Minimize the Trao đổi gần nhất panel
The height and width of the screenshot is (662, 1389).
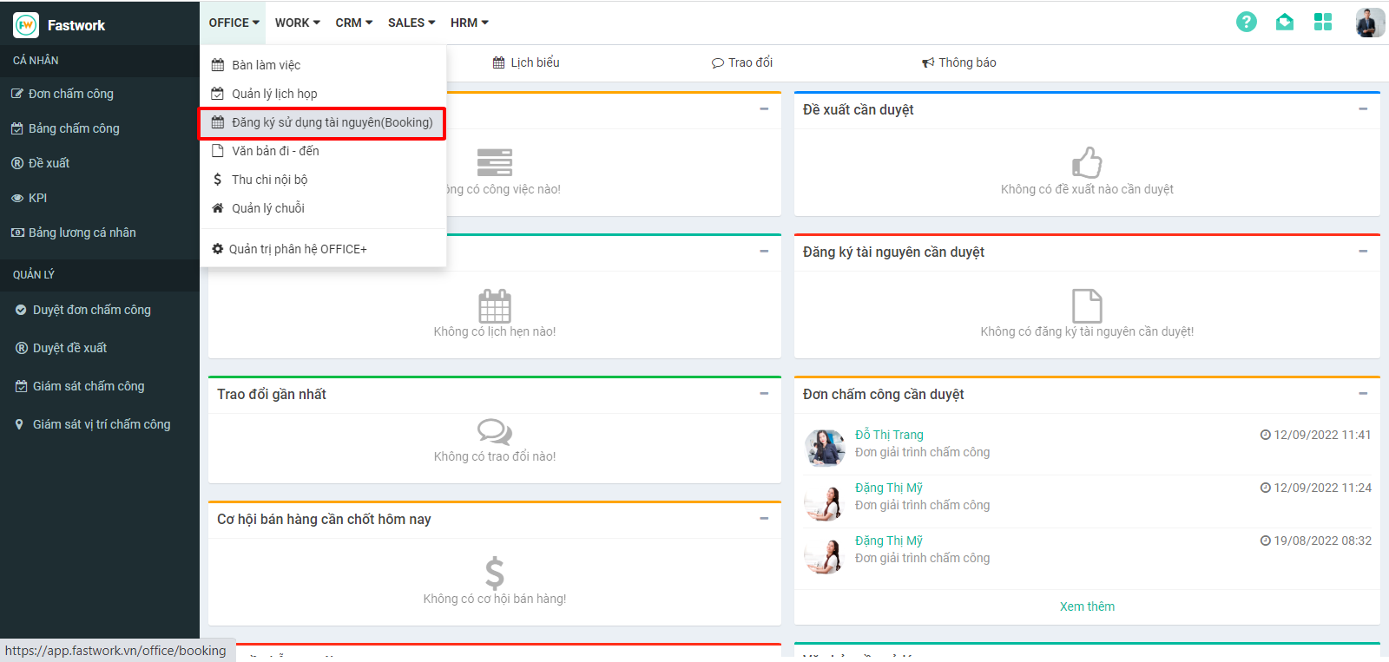click(x=763, y=394)
